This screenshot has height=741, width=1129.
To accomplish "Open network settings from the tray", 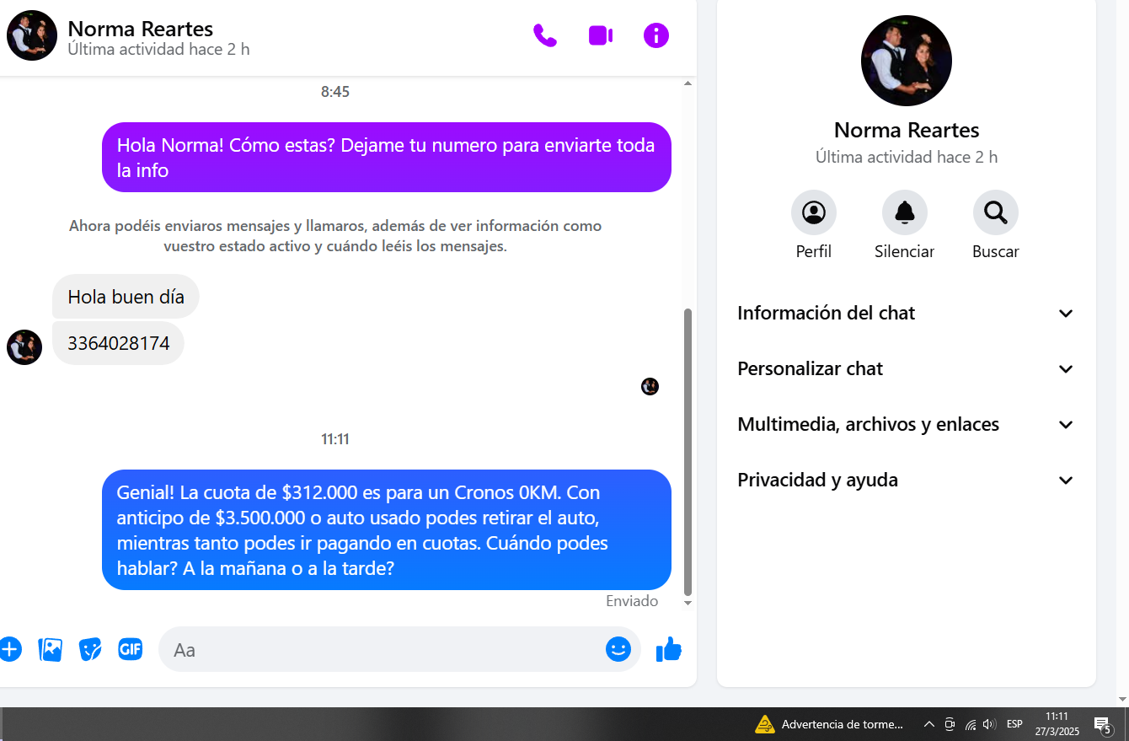I will [970, 724].
